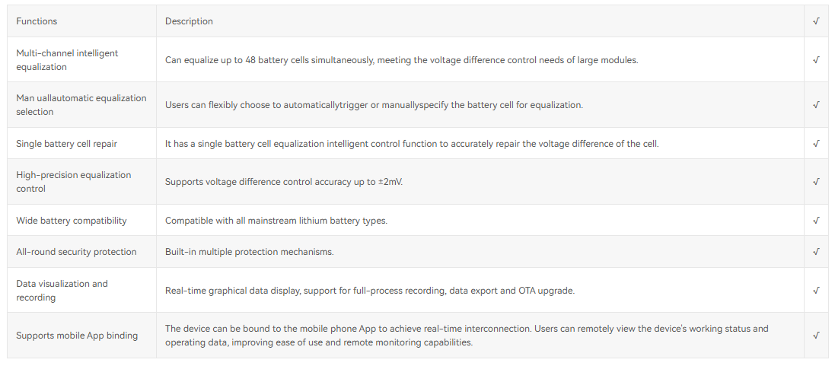
Task: Click the checkmark for Single battery cell repair
Action: coord(816,144)
